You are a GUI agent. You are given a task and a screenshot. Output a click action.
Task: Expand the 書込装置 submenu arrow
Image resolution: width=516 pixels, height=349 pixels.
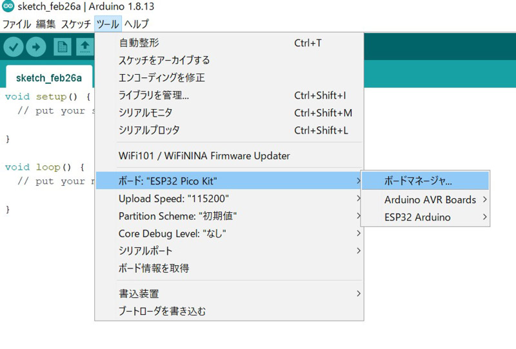pyautogui.click(x=359, y=294)
